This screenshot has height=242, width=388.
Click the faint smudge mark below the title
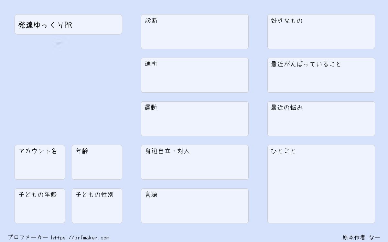(60, 43)
